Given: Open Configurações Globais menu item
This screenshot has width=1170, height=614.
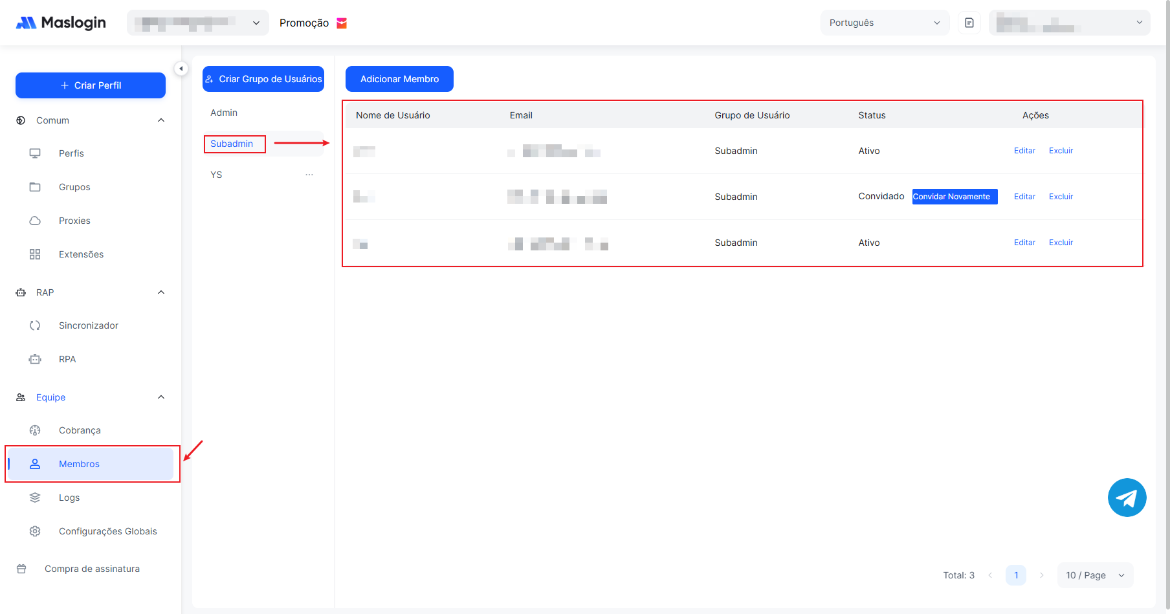Looking at the screenshot, I should (107, 531).
